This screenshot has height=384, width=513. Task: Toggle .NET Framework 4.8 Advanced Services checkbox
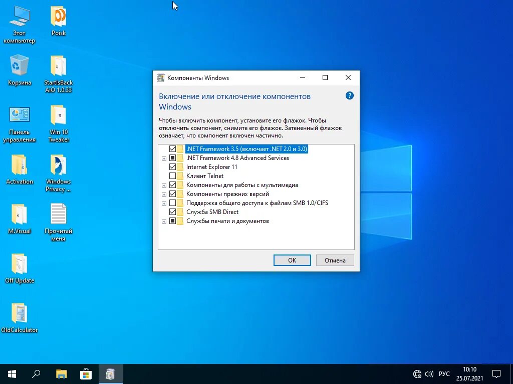click(172, 158)
